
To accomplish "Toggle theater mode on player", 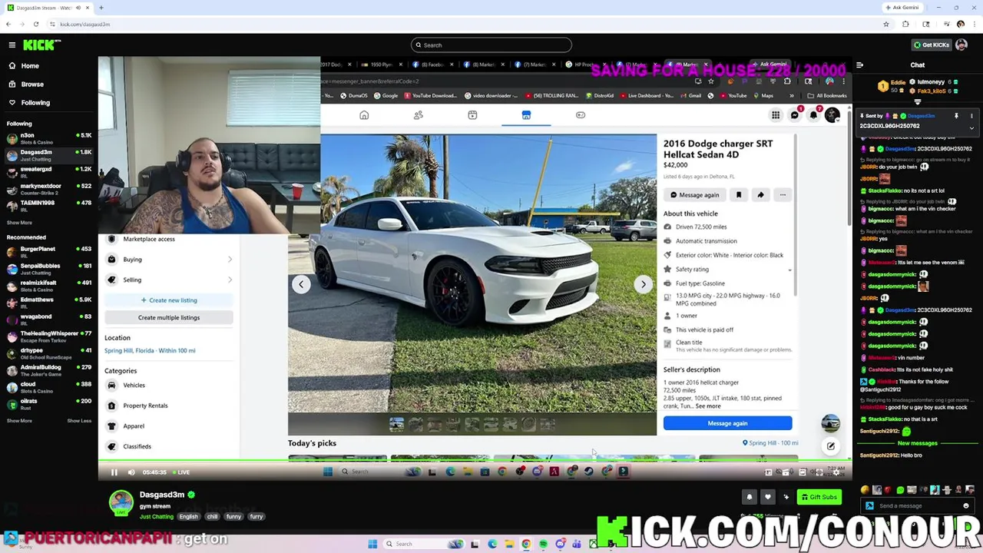I will 803,472.
